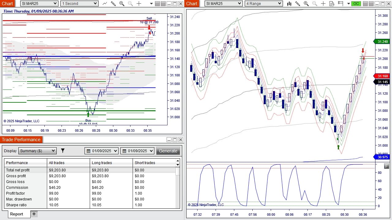This screenshot has width=392, height=220.
Task: Select the left Chart tab
Action: 8,3
